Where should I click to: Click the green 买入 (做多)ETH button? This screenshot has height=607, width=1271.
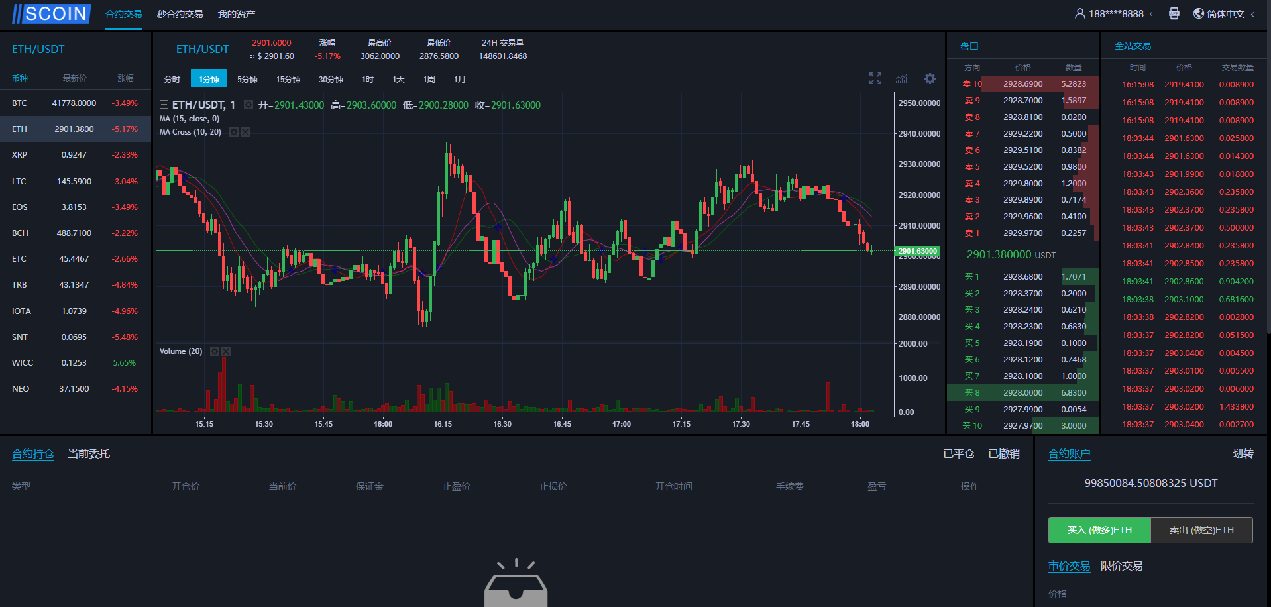click(1099, 530)
